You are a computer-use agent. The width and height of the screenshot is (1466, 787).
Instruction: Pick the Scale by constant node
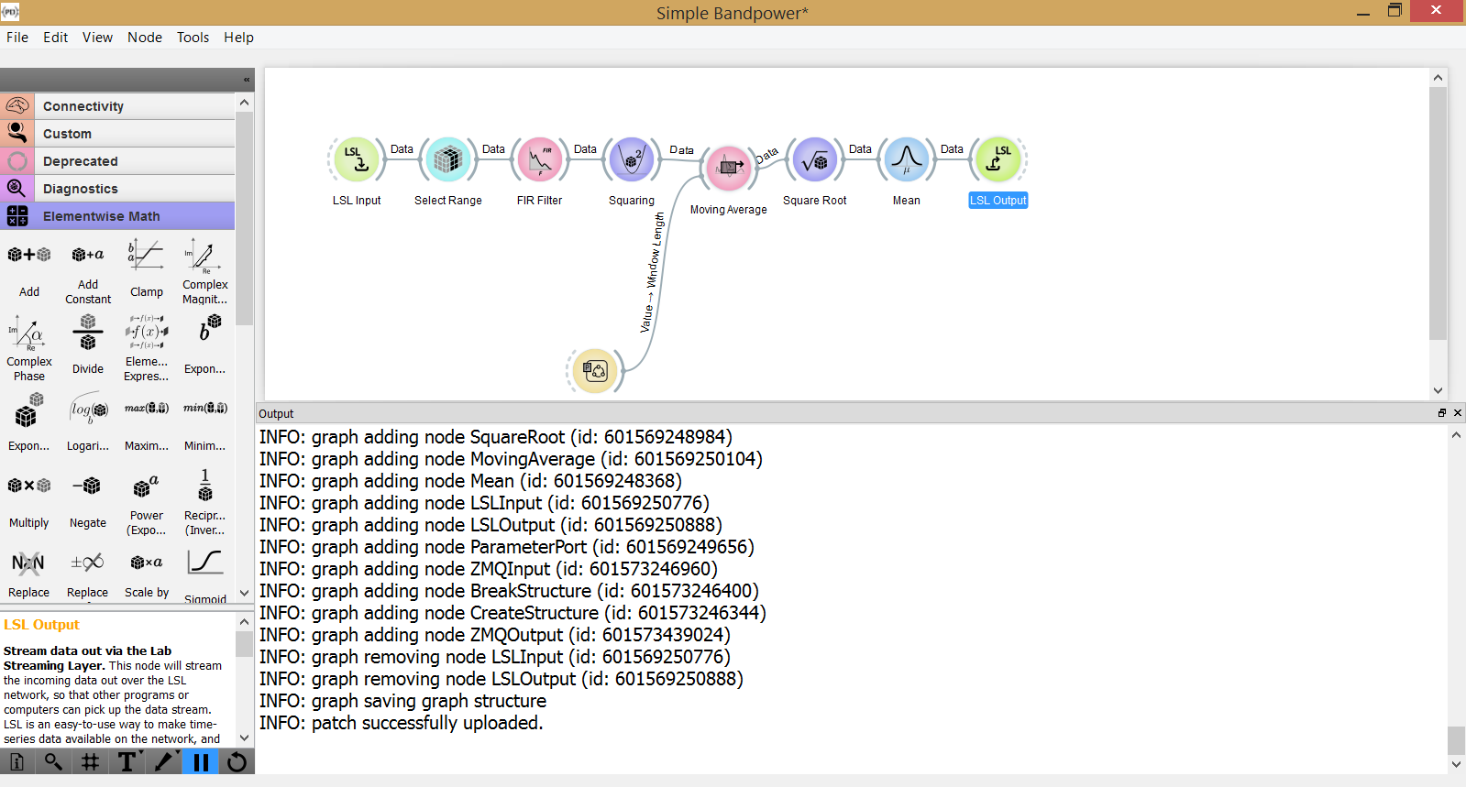(x=147, y=573)
